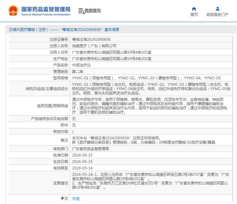Image resolution: width=237 pixels, height=204 pixels.
Task: Click the 有效期至 label
Action: click(x=61, y=168)
